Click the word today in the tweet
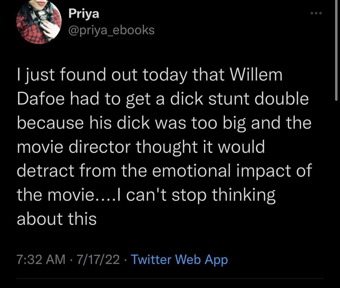The image size is (340, 288). (x=165, y=75)
